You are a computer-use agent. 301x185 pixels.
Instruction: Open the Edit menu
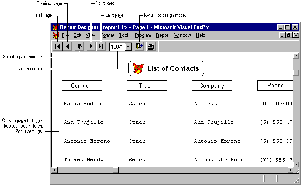[x=77, y=36]
